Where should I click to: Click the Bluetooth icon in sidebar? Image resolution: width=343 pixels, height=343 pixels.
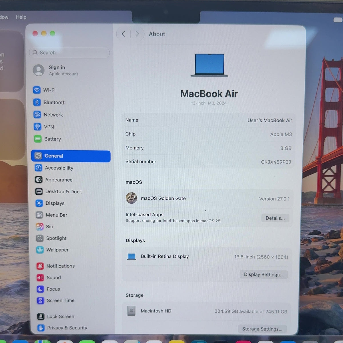pos(37,102)
